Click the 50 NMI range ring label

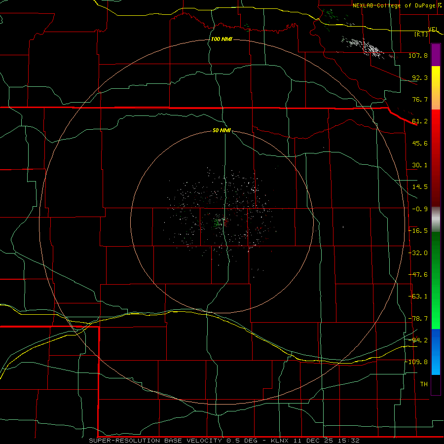[222, 130]
